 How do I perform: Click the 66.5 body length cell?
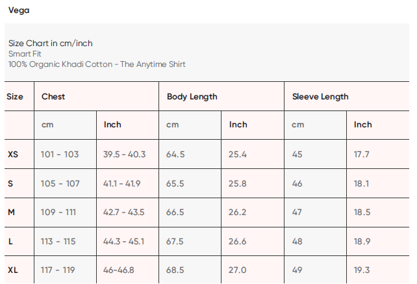coord(175,213)
